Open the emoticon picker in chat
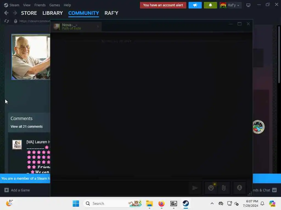The image size is (281, 210). coord(211,188)
